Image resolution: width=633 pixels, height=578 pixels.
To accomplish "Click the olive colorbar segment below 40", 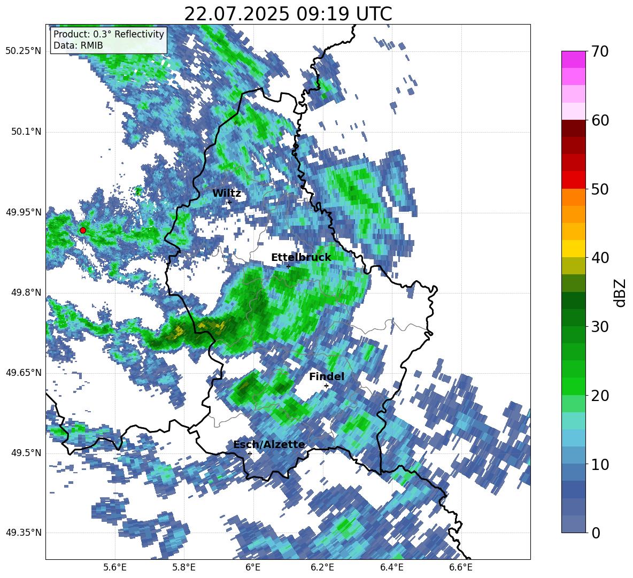I will [x=573, y=266].
